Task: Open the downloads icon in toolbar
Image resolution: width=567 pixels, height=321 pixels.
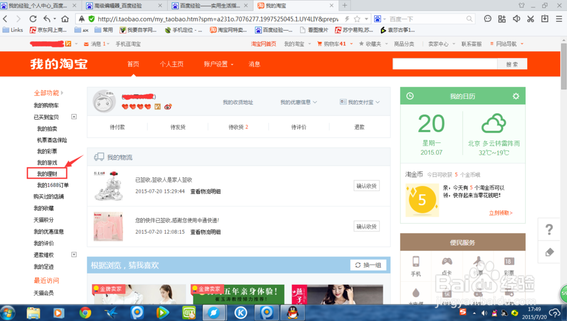Action: (544, 19)
